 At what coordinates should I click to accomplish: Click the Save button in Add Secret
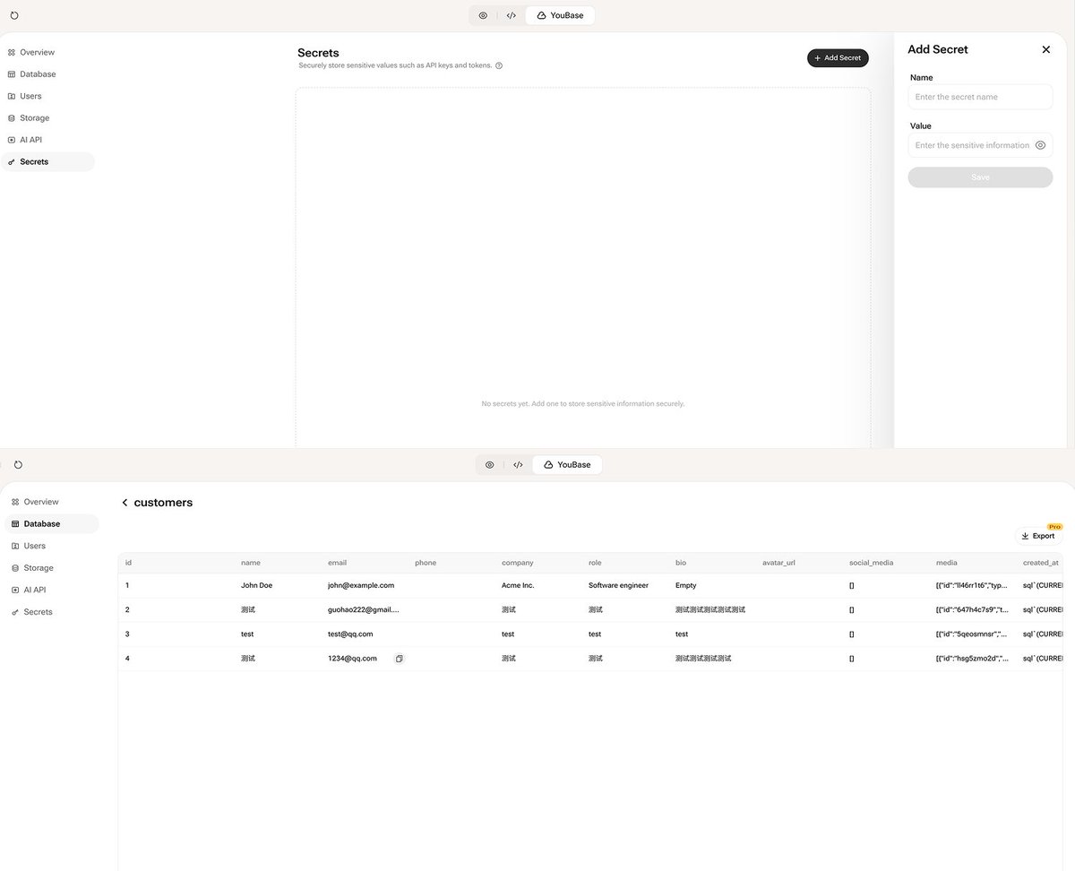click(x=980, y=177)
